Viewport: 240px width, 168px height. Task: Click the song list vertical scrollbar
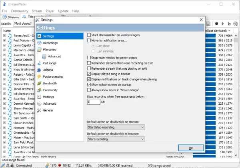pos(236,96)
